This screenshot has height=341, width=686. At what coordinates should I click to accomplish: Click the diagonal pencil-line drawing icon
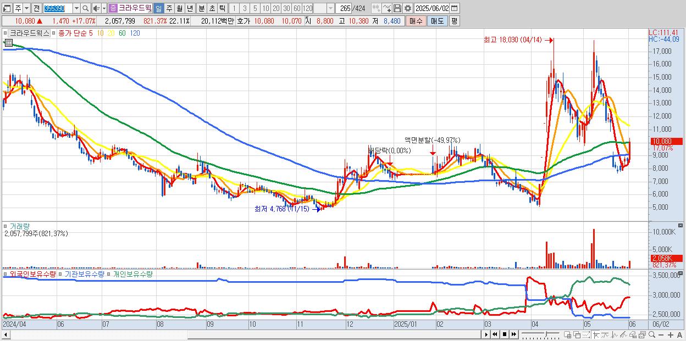click(x=623, y=334)
